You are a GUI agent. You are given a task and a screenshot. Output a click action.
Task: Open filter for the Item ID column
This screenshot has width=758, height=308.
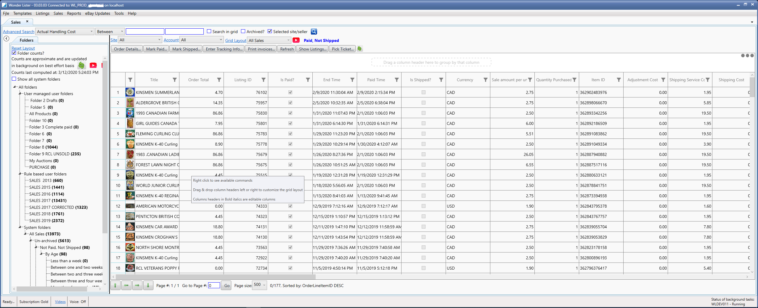click(619, 80)
